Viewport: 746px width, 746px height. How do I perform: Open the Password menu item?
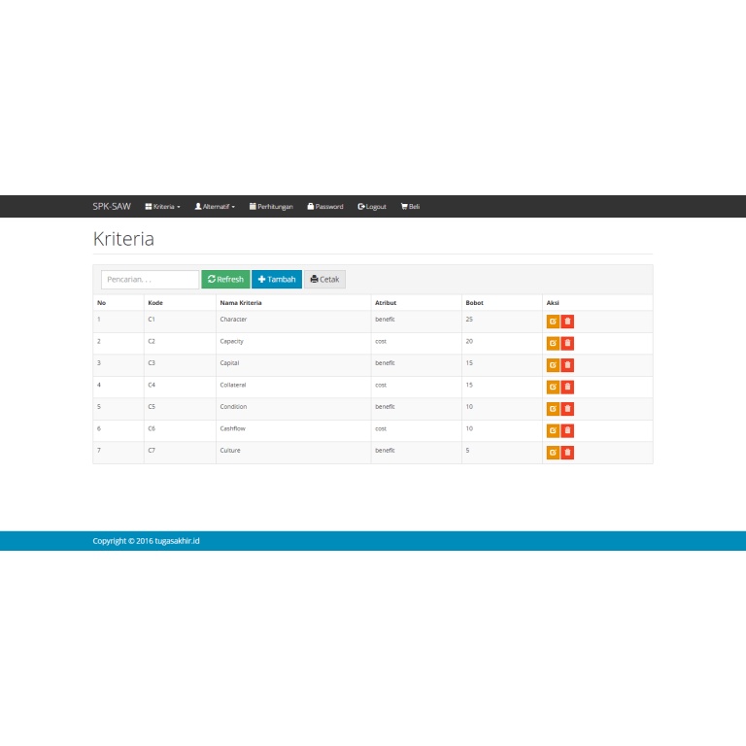point(325,207)
